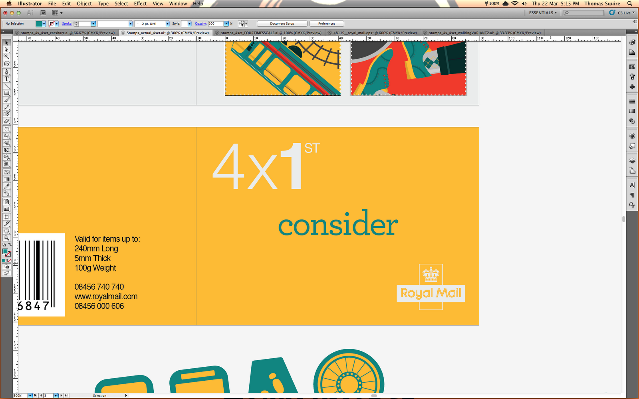Click the Preferences button

tap(326, 23)
